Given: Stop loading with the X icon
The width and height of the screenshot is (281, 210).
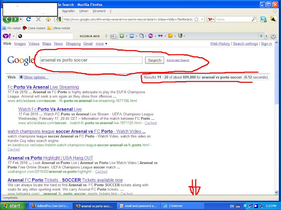Looking at the screenshot, I should tap(38, 19).
